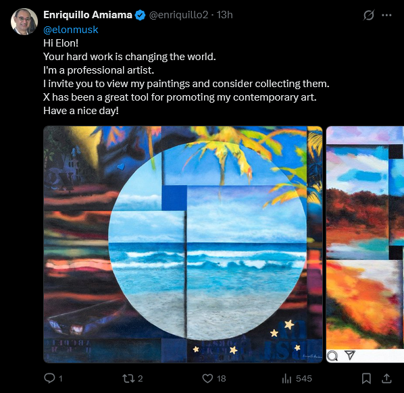404x393 pixels.
Task: Open the second orange landscape painting
Action: pyautogui.click(x=365, y=244)
